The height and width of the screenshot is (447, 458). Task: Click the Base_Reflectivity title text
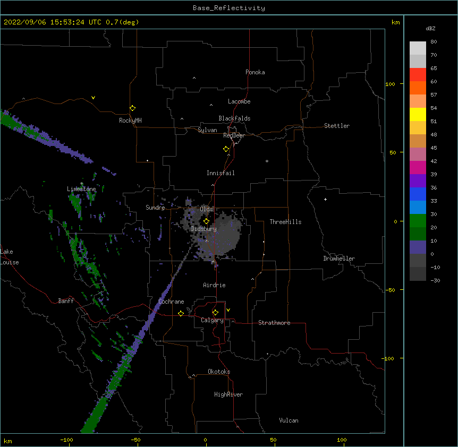click(229, 8)
